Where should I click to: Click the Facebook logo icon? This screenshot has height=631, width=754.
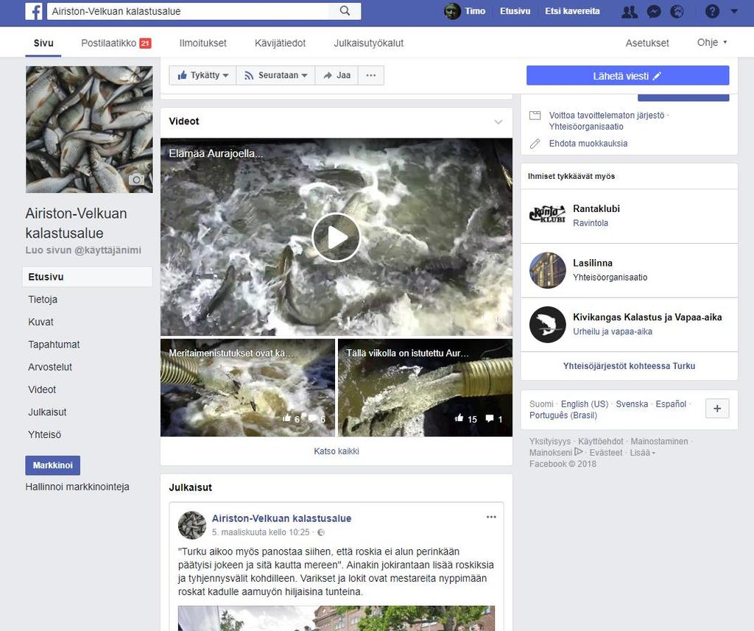click(34, 11)
